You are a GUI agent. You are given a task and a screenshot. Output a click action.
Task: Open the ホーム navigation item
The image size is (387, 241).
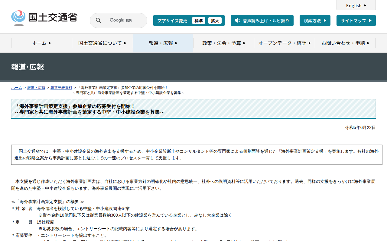coord(42,43)
